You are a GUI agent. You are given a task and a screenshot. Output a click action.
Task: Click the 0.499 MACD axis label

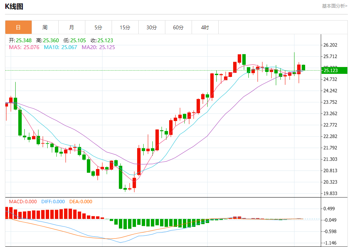point(329,209)
